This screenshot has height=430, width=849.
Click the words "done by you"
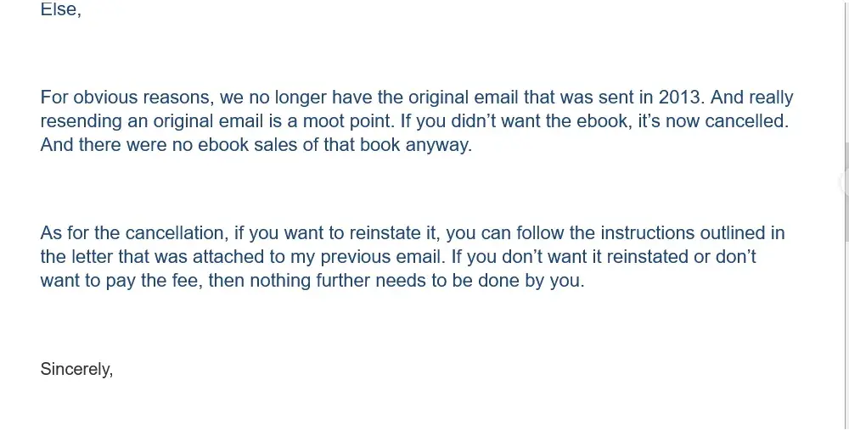pyautogui.click(x=538, y=280)
